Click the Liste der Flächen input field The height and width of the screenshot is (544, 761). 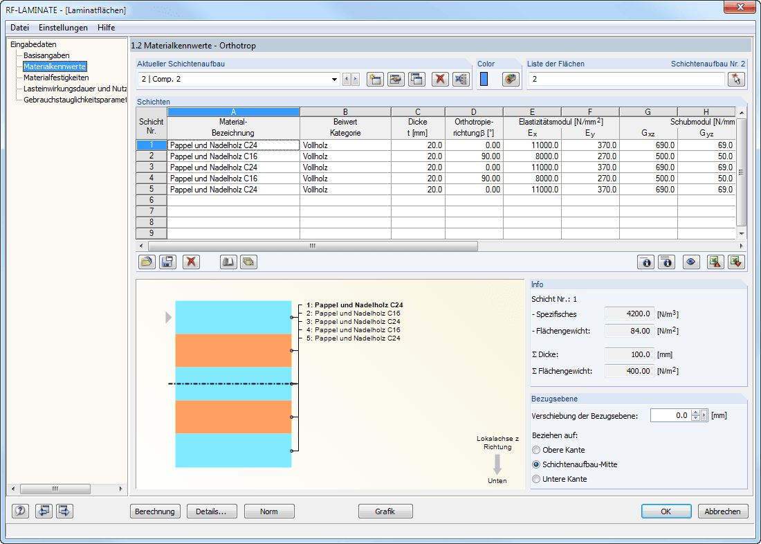tap(626, 79)
